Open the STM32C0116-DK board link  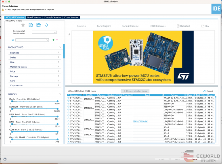click(140, 121)
